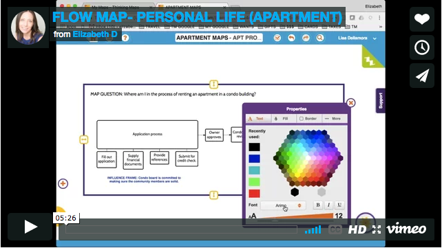
Task: Pick recently used teal swatch
Action: pos(254,170)
